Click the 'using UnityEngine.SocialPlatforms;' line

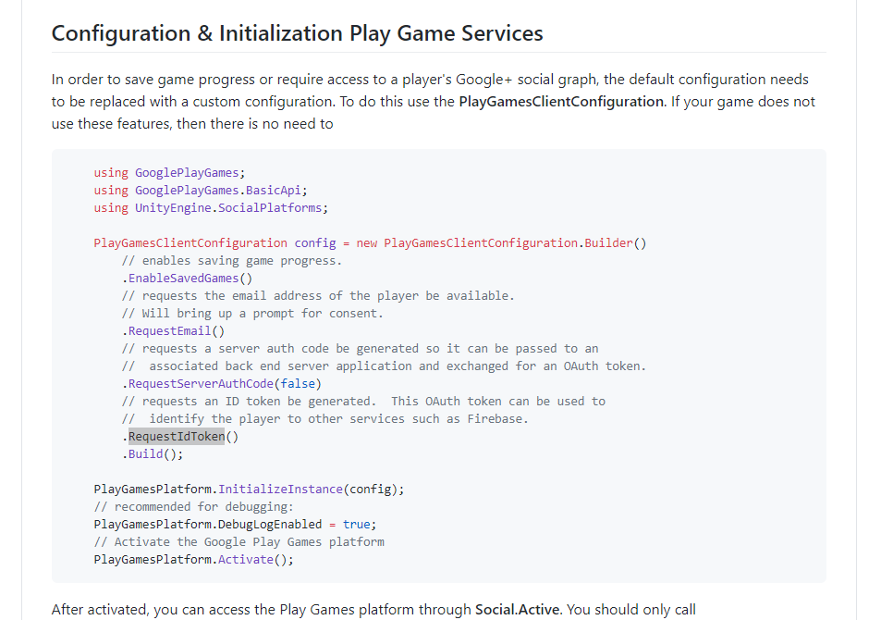[x=211, y=207]
